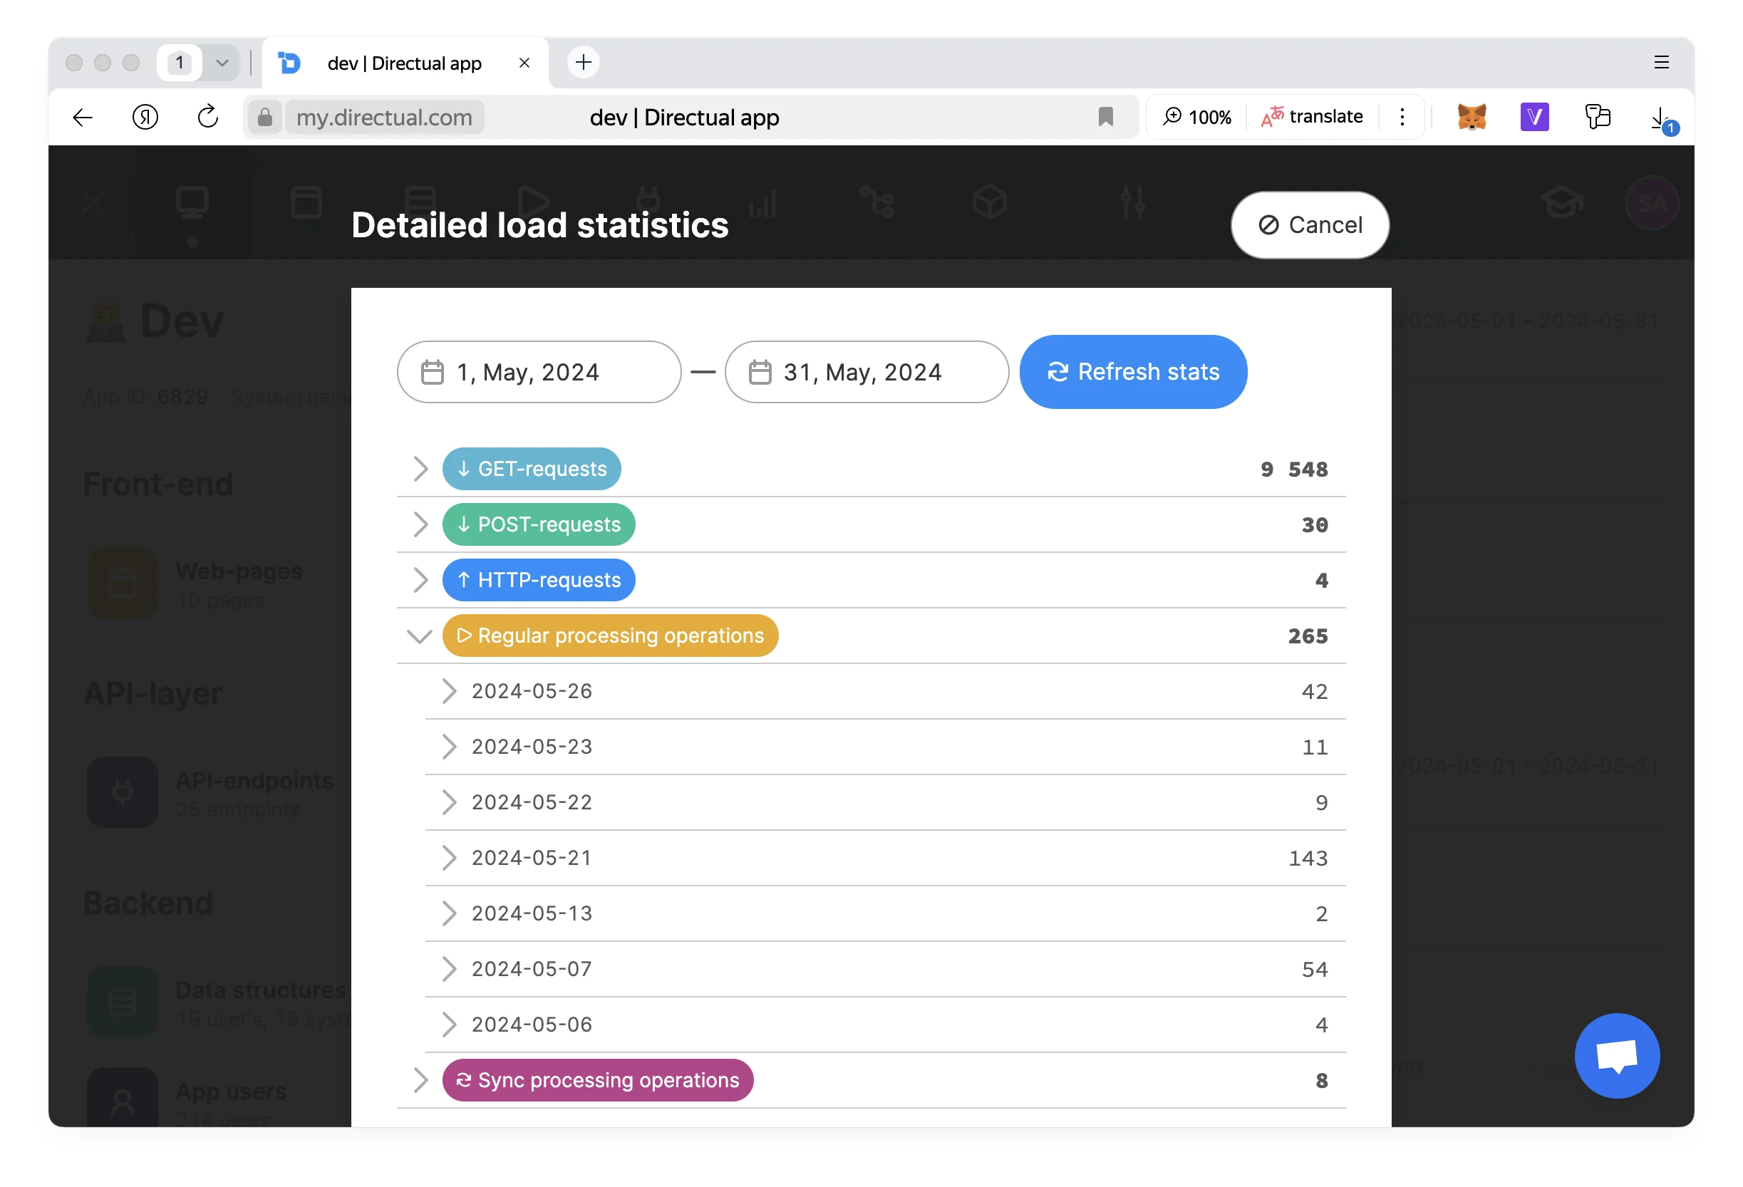Expand the POST-requests row
The image size is (1743, 1187).
420,524
